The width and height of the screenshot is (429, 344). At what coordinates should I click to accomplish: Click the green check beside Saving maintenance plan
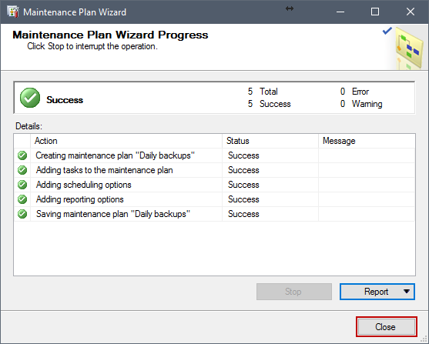tap(22, 214)
